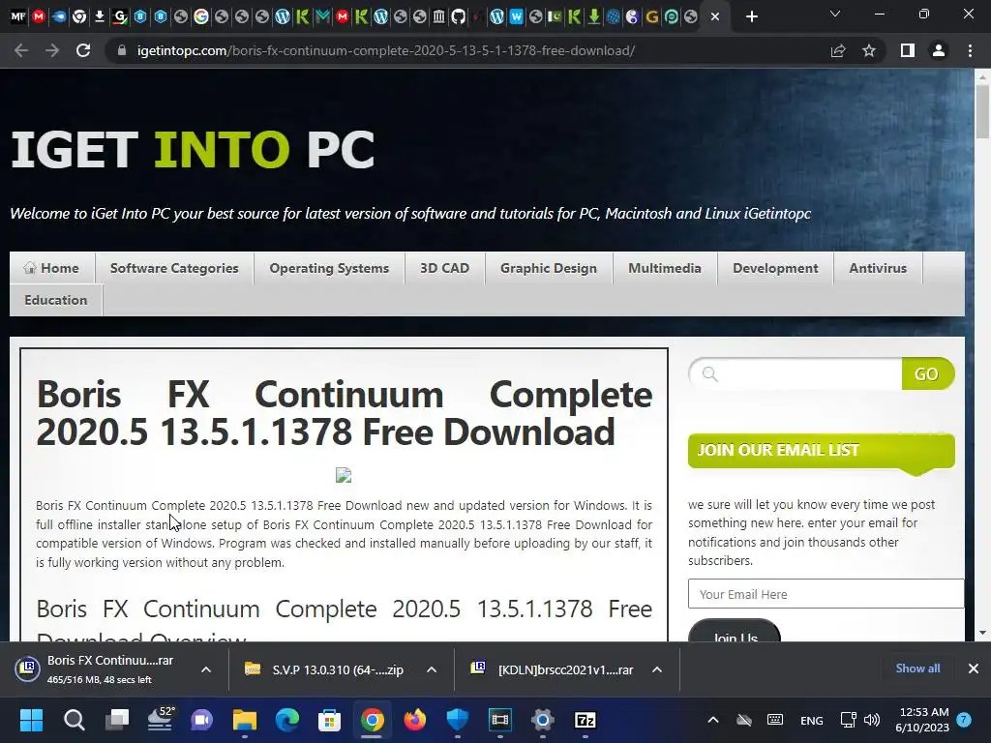Open the video editor filmstrip taskbar app

click(x=500, y=720)
